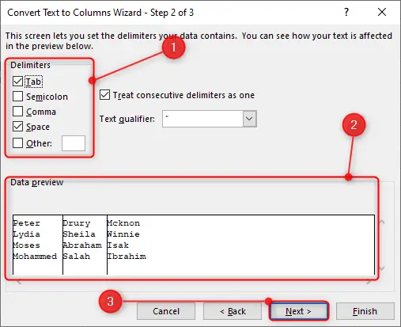Click the Other delimiter text field
The width and height of the screenshot is (401, 327).
tap(74, 143)
